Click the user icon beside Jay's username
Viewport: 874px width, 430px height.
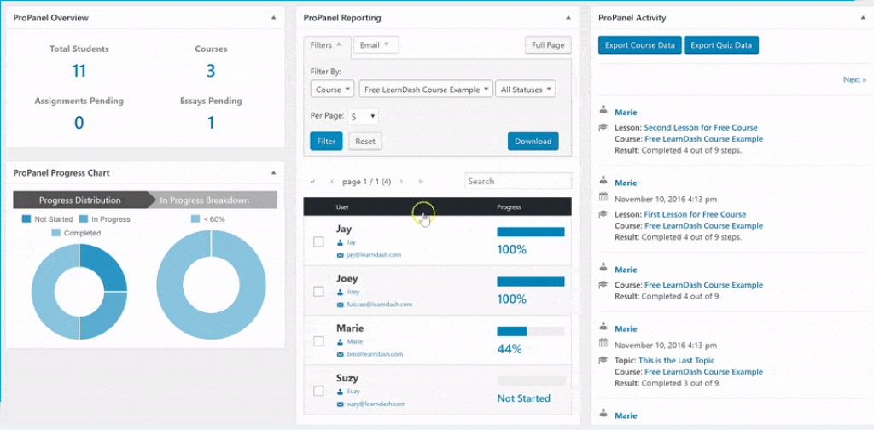point(340,242)
